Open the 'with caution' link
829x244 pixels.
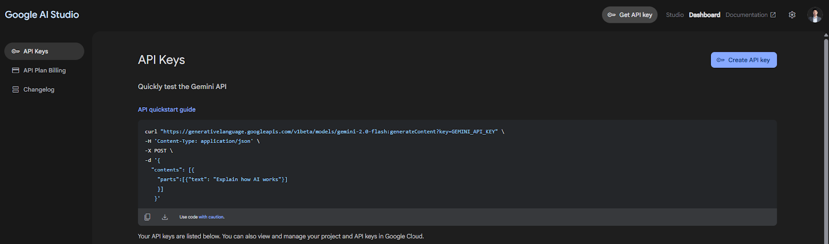211,217
